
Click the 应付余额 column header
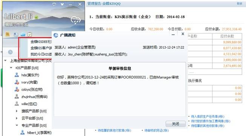[227, 36]
